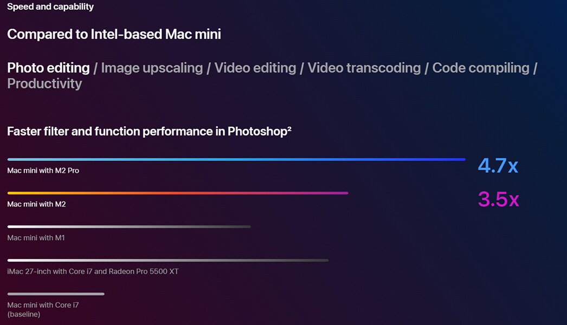Click the orange-purple Mac mini M2 bar
The image size is (567, 325).
tap(178, 193)
